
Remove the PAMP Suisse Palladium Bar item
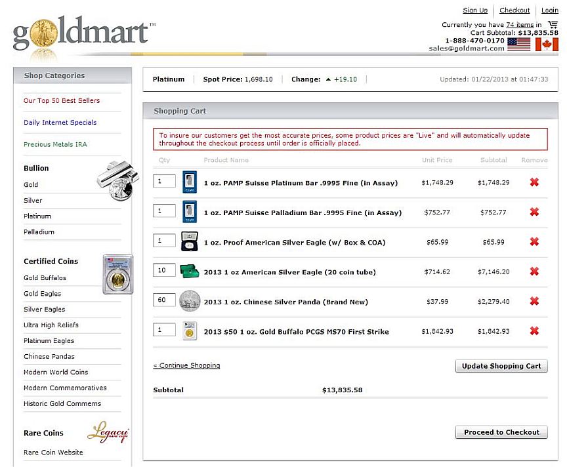[534, 212]
